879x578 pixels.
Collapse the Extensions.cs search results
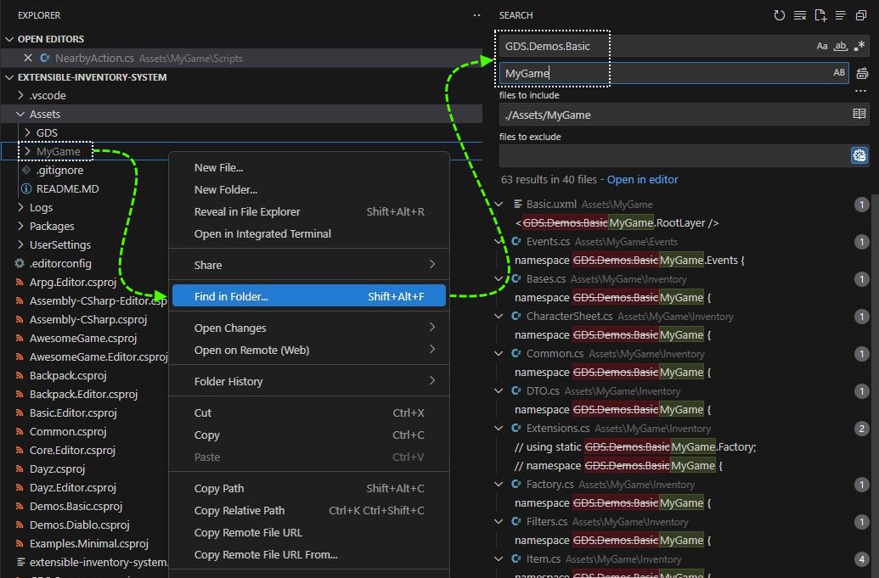[x=499, y=429]
